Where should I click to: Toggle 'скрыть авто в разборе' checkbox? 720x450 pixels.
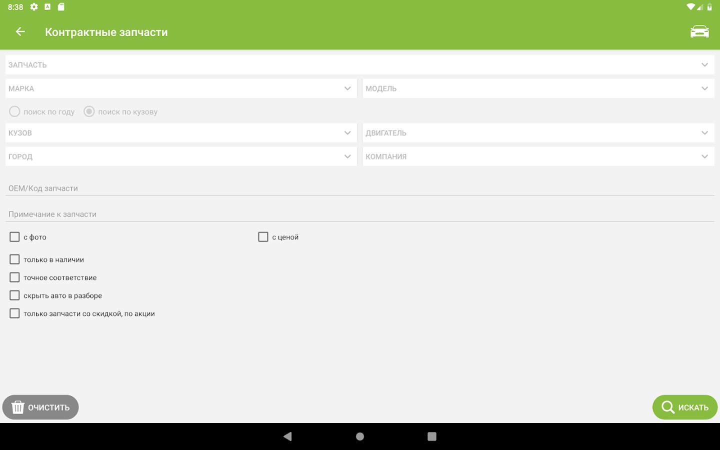tap(14, 295)
